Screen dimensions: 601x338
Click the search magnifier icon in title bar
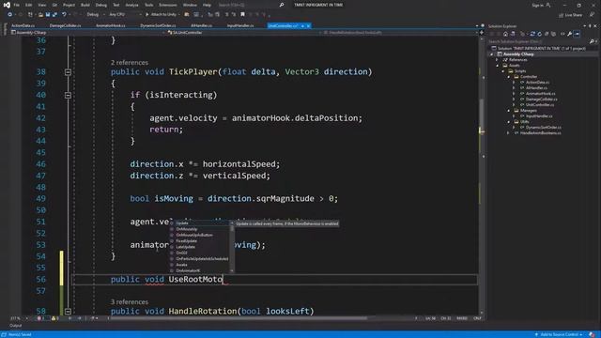click(x=282, y=5)
